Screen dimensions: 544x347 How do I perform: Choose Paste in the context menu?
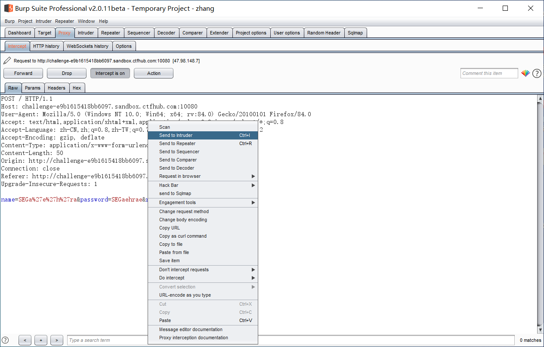pyautogui.click(x=203, y=320)
